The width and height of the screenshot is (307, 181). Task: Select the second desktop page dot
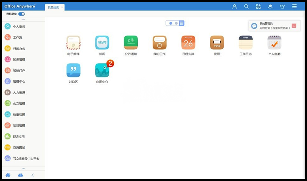click(176, 23)
